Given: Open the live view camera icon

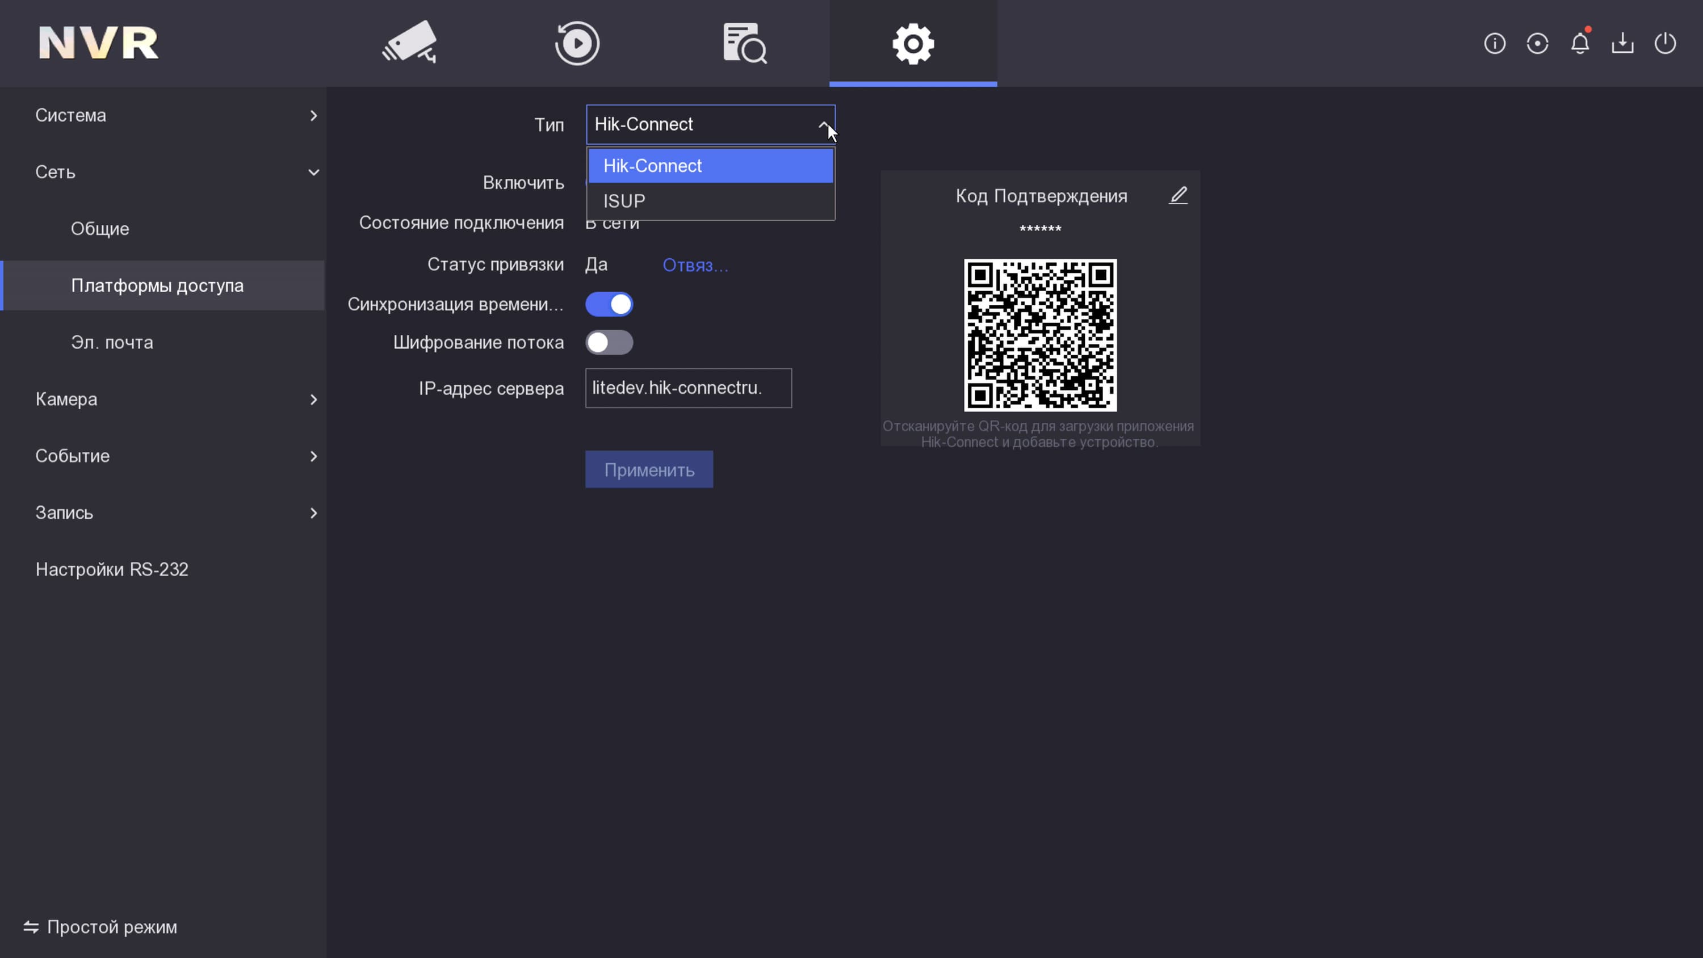Looking at the screenshot, I should [x=409, y=43].
